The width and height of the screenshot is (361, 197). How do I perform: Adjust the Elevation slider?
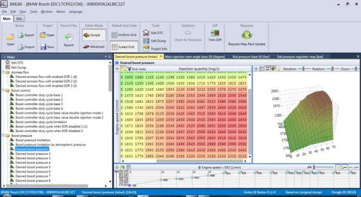click(x=303, y=69)
